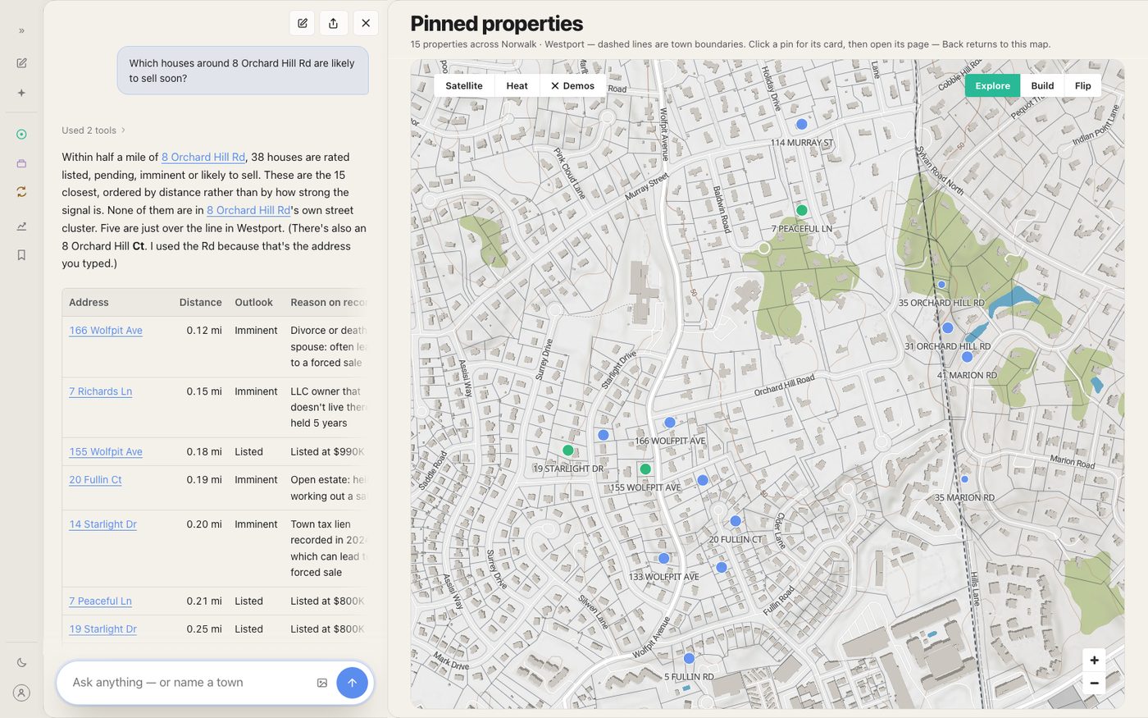This screenshot has width=1148, height=718.
Task: Toggle the Satellite map layer
Action: click(x=464, y=86)
